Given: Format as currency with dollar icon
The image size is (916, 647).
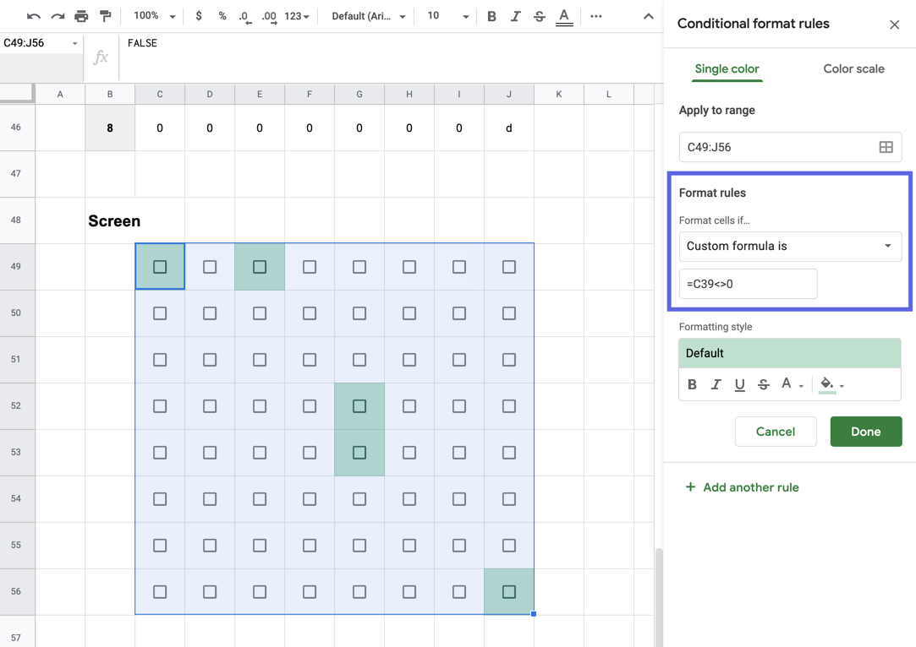Looking at the screenshot, I should 199,16.
